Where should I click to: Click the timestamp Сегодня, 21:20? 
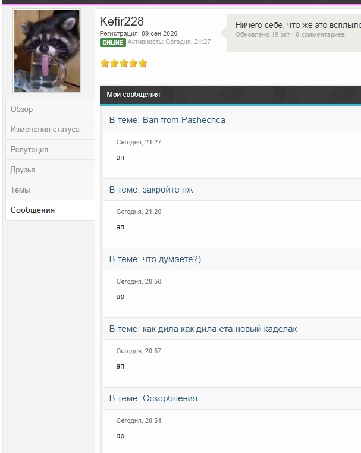(x=139, y=212)
